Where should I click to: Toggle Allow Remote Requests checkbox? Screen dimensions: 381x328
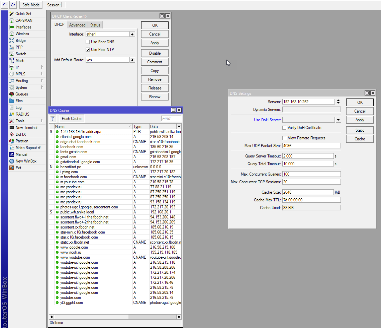click(x=284, y=138)
